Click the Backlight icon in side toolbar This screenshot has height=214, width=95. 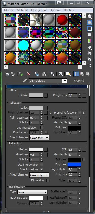click(x=90, y=23)
